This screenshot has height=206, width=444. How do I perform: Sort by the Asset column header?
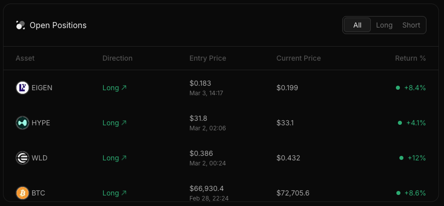[25, 58]
